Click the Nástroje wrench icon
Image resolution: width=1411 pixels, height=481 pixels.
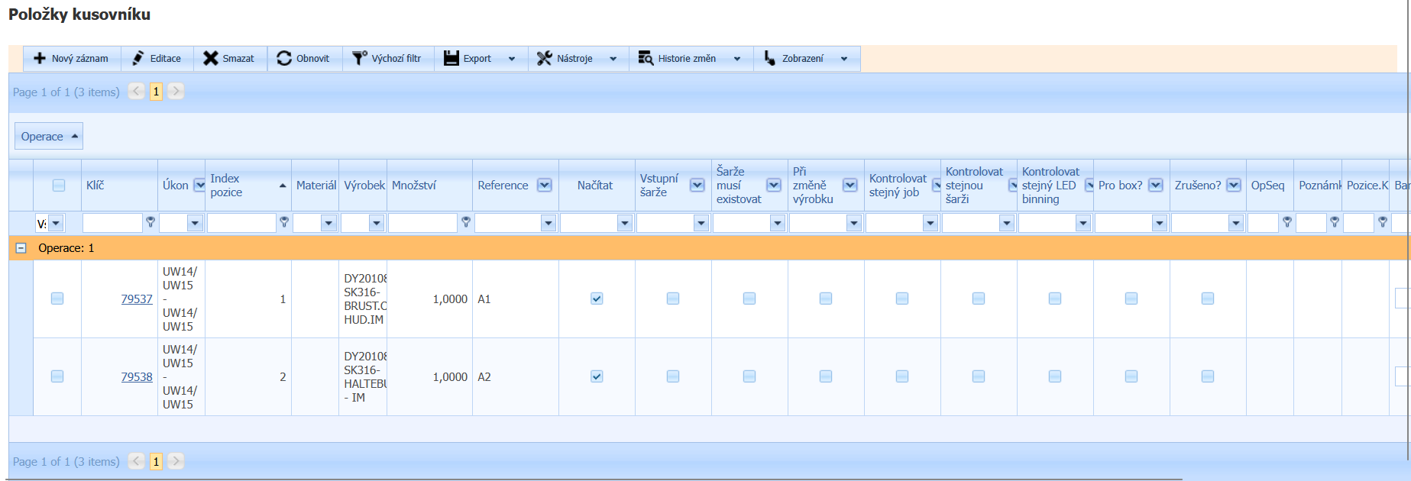544,59
